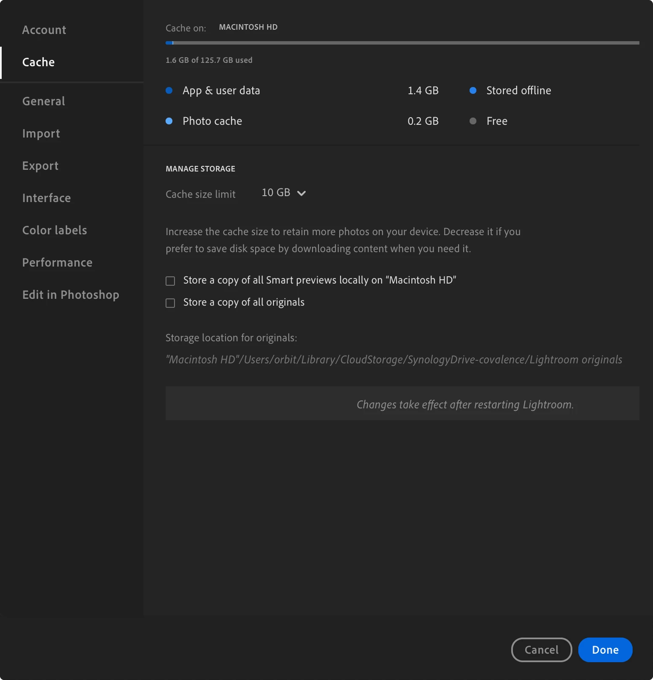Confirm changes with the Done button
The image size is (653, 680).
tap(605, 650)
